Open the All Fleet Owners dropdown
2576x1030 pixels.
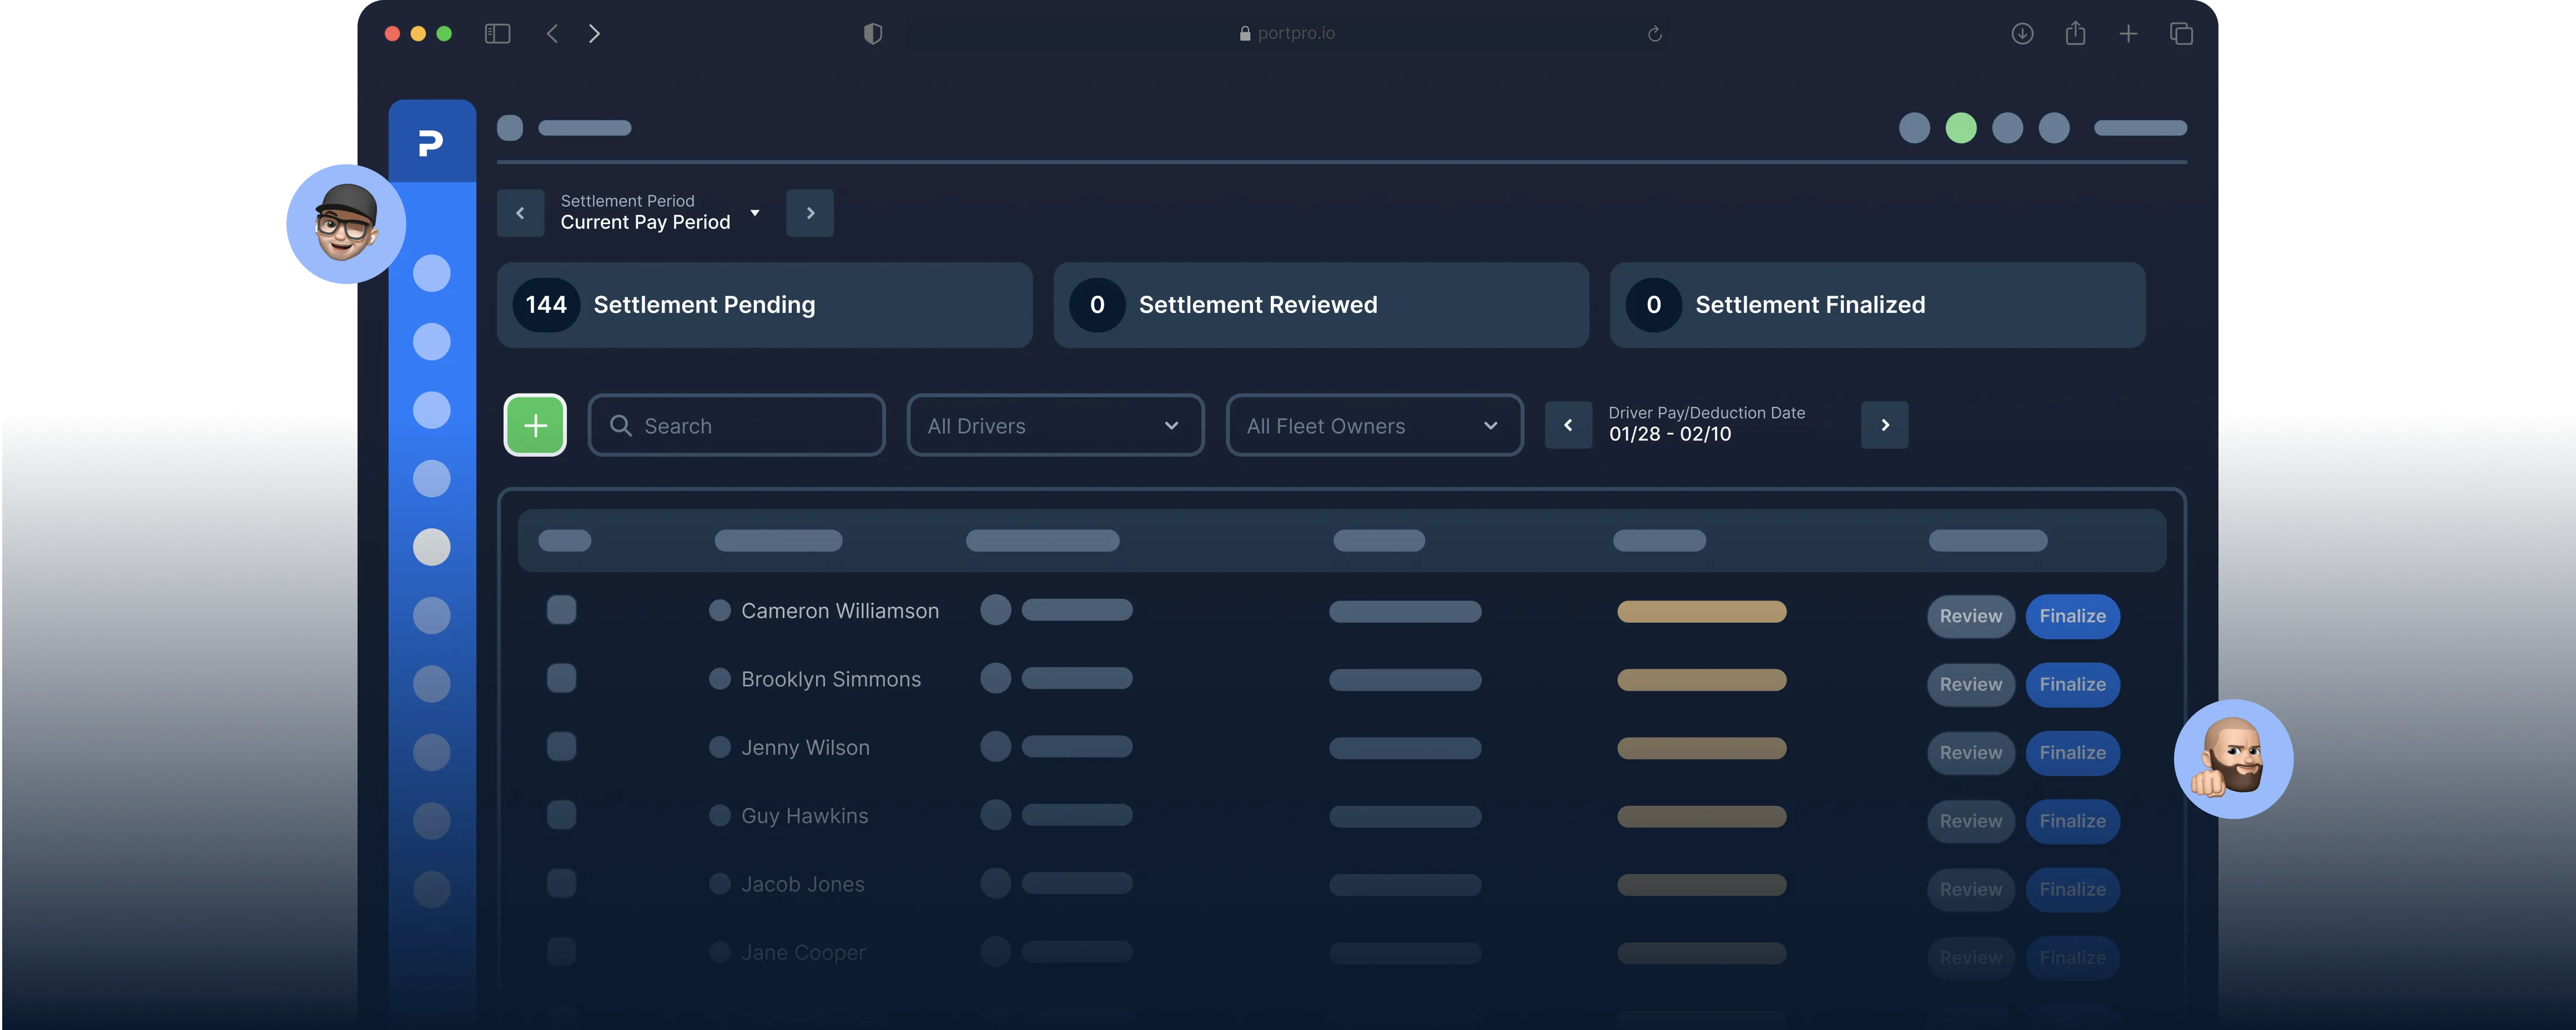(x=1374, y=426)
